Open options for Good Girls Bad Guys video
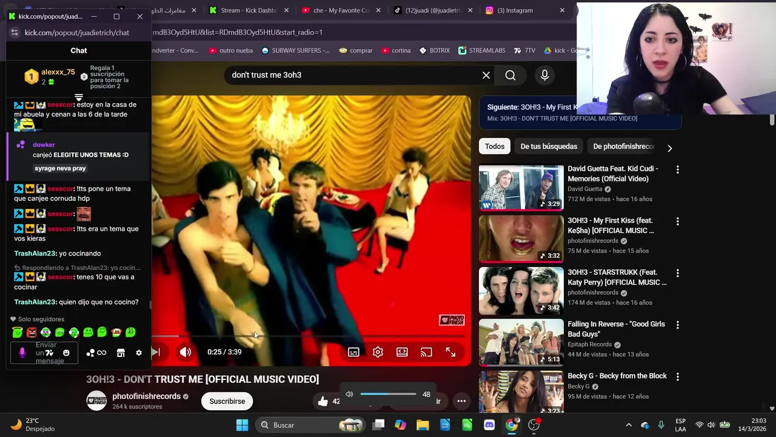The height and width of the screenshot is (437, 776). click(678, 325)
